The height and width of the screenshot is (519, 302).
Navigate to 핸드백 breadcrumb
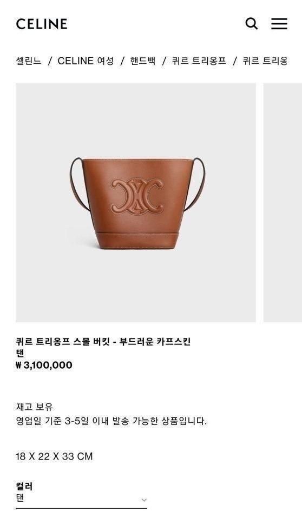point(142,61)
